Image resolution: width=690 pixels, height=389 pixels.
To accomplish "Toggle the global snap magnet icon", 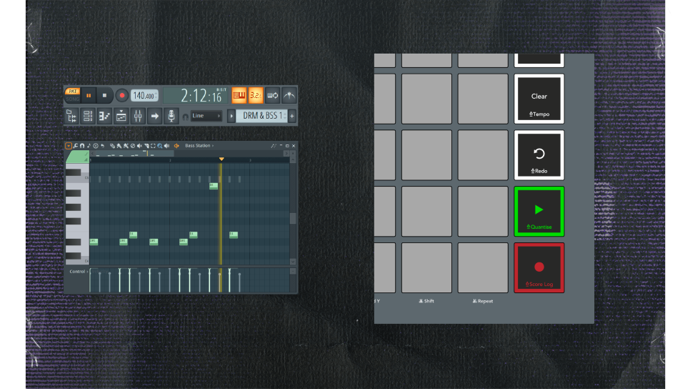I will click(x=185, y=117).
